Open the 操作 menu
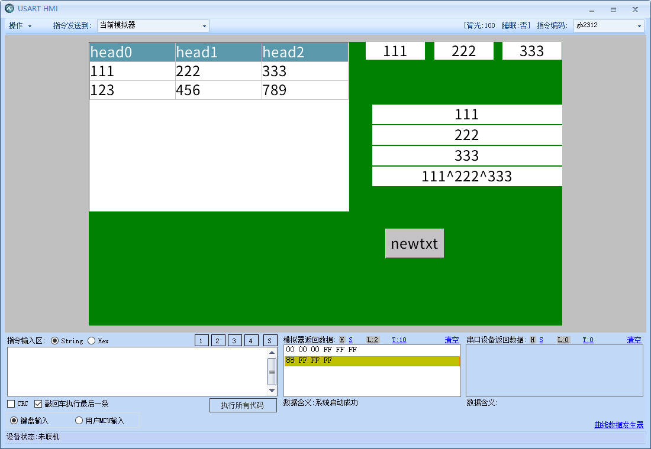Screen dimensions: 651x449 pyautogui.click(x=20, y=26)
